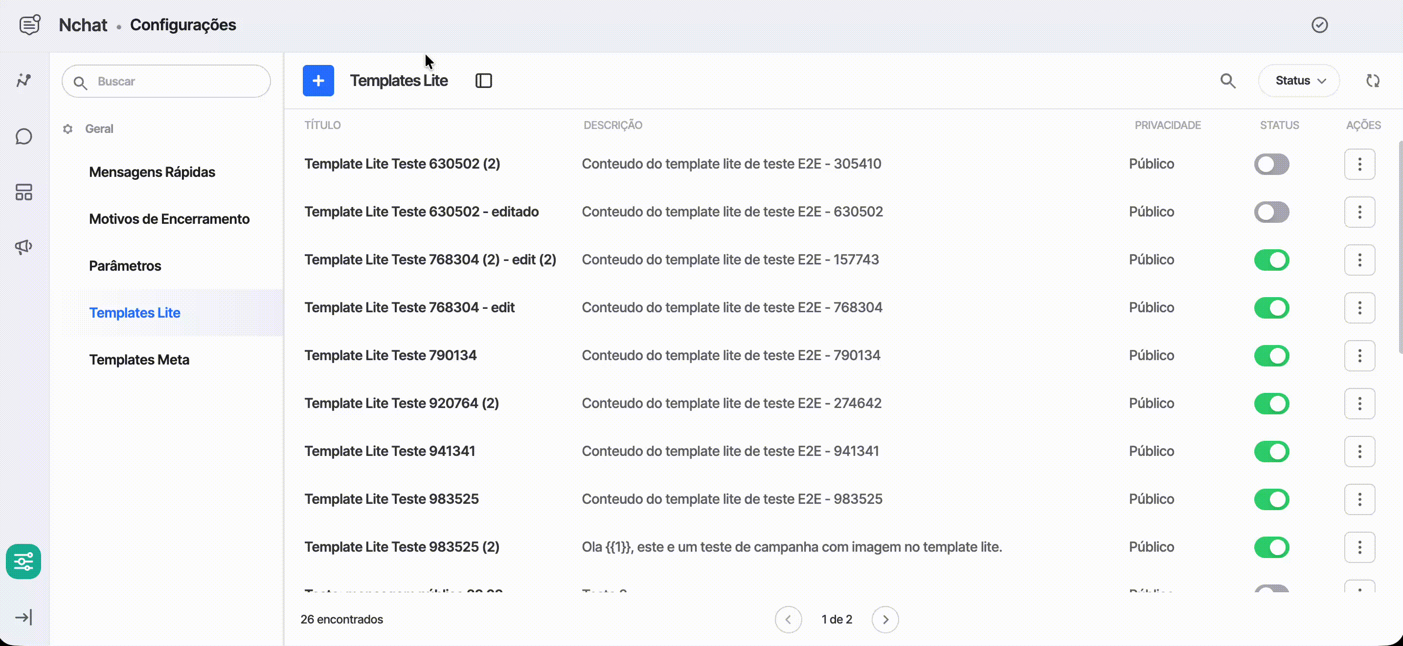Click the Buscar search field
The width and height of the screenshot is (1403, 646).
click(166, 81)
